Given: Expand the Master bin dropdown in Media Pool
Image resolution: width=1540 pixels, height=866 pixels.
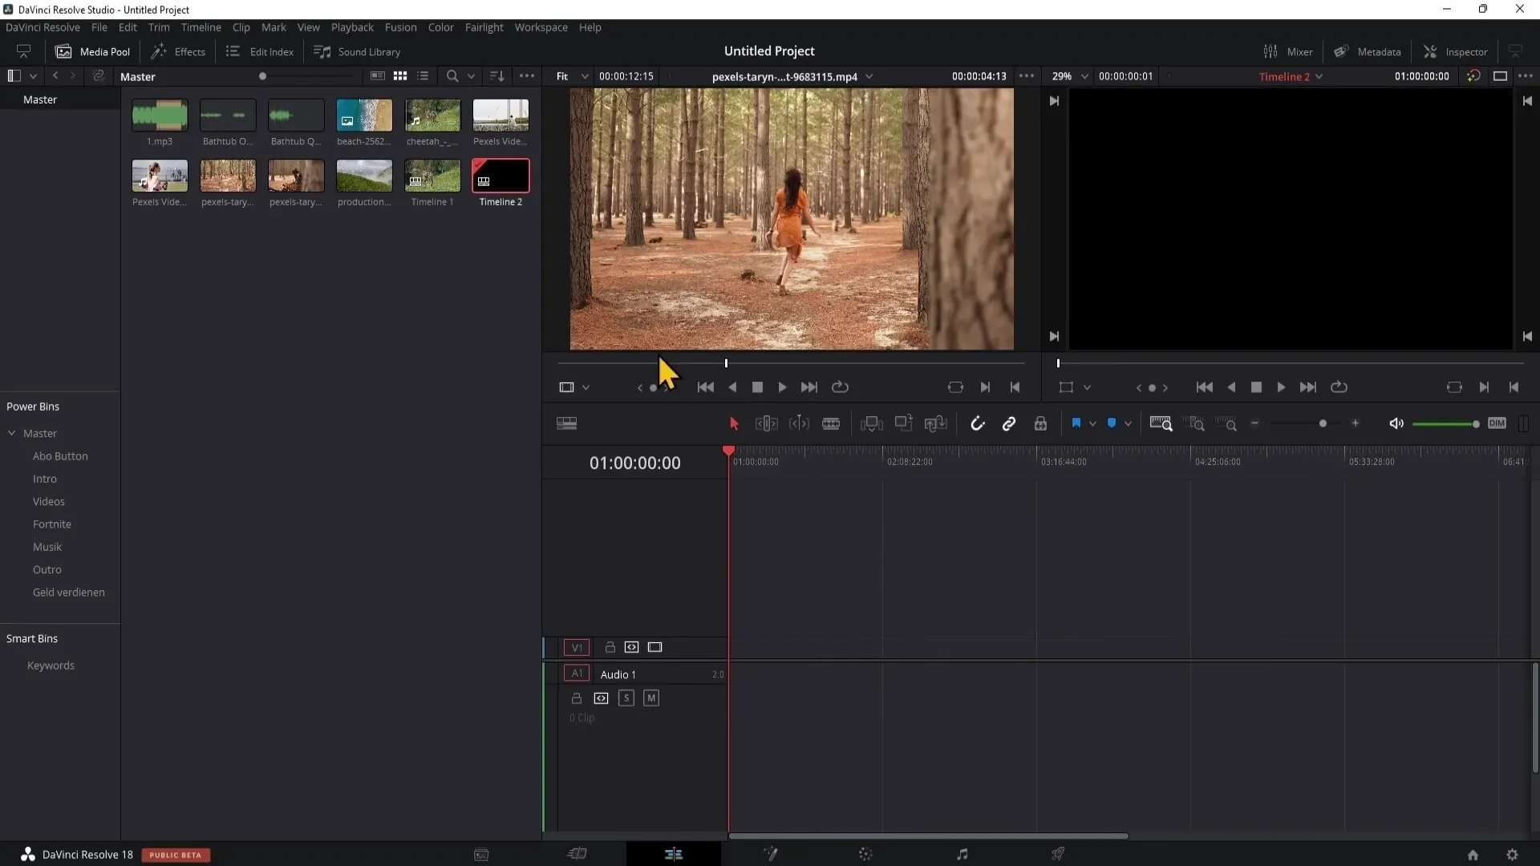Looking at the screenshot, I should [x=10, y=432].
